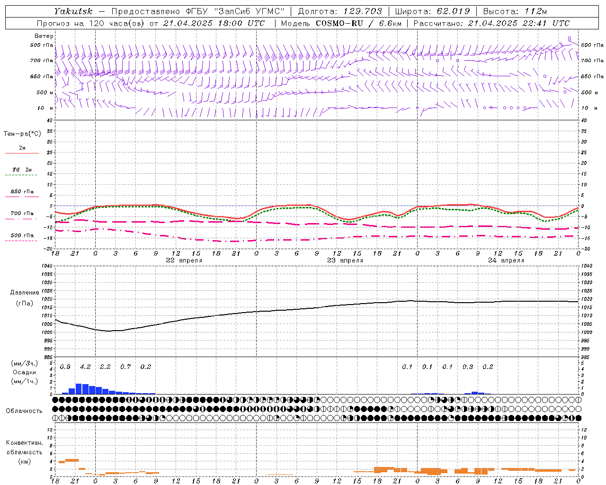Select '850 гПа' entry in temperature legend
606x485 pixels.
click(22, 192)
